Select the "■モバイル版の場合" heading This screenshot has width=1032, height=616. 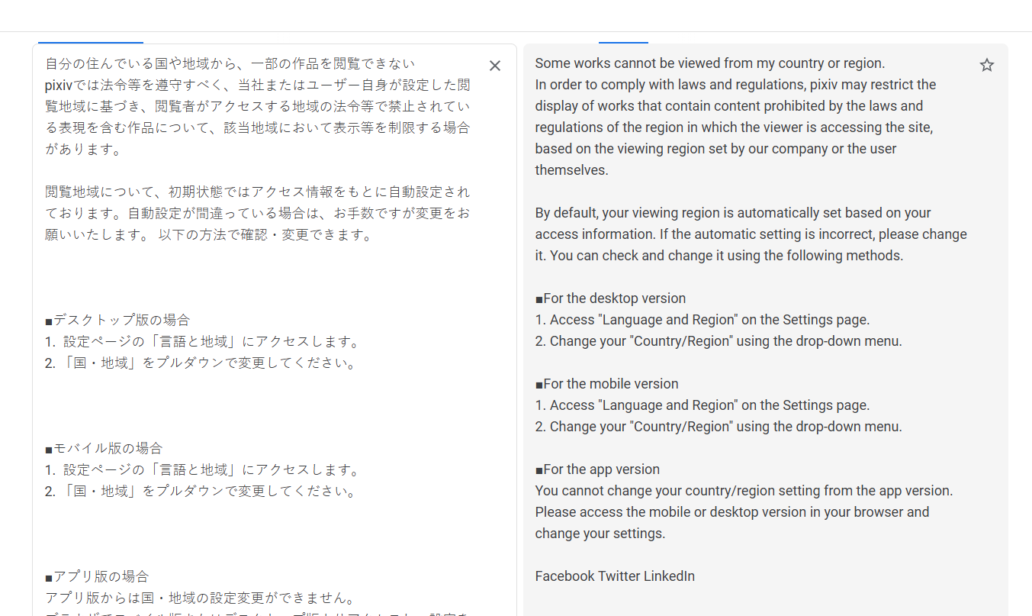[104, 448]
